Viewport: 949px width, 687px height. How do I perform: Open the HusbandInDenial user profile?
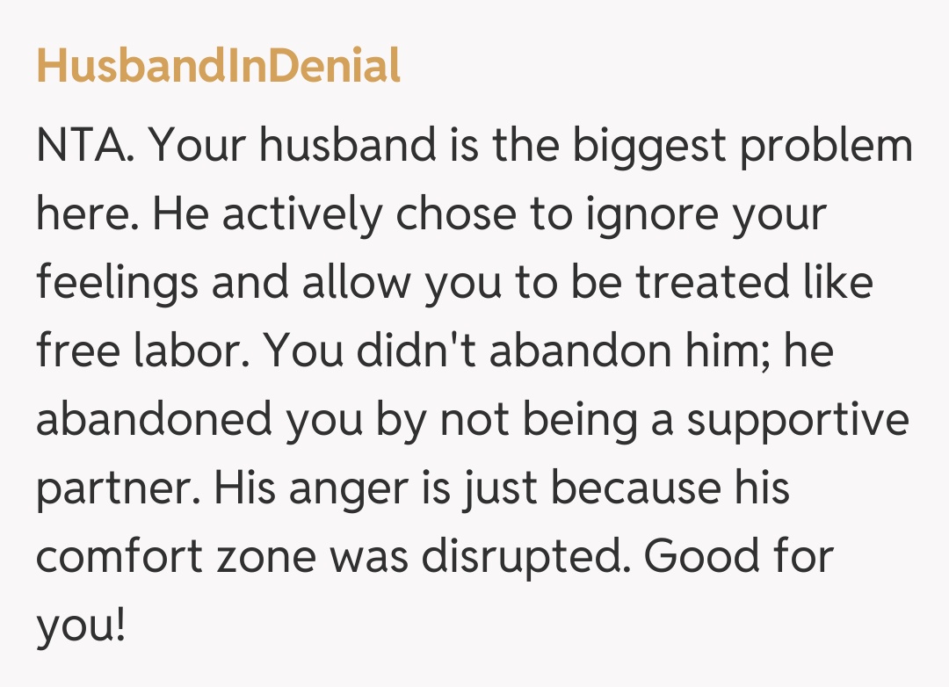point(218,67)
